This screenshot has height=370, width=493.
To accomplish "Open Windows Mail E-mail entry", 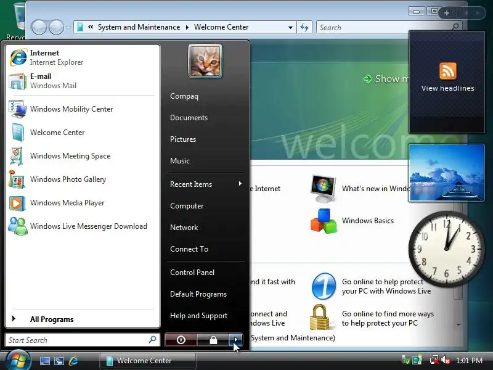I will (83, 81).
